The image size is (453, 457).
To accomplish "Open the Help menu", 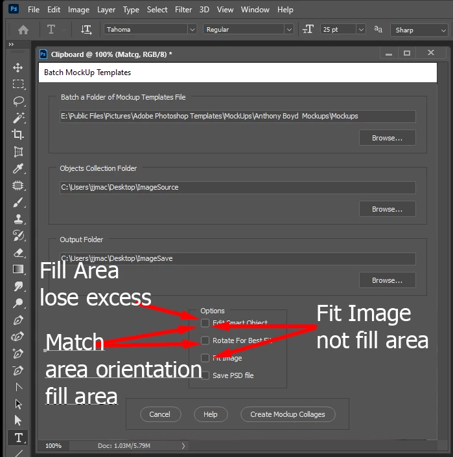I will point(285,10).
